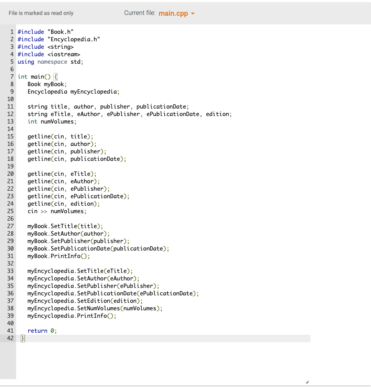Click the '#include "Encyclopedia.h"' line
371x387 pixels.
pyautogui.click(x=59, y=39)
